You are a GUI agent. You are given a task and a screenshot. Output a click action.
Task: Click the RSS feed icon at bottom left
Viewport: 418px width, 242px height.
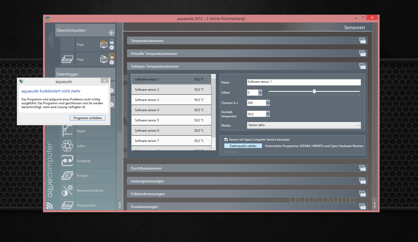pos(49,206)
